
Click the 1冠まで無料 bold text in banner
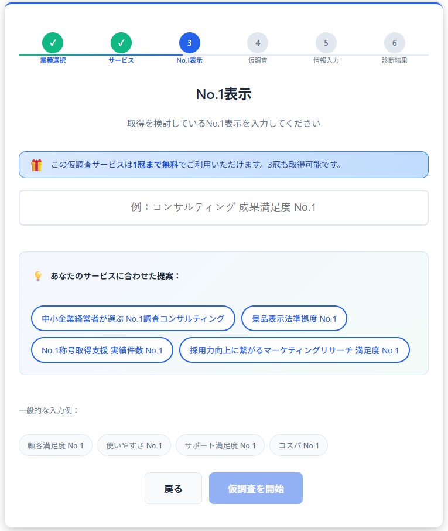click(x=155, y=165)
